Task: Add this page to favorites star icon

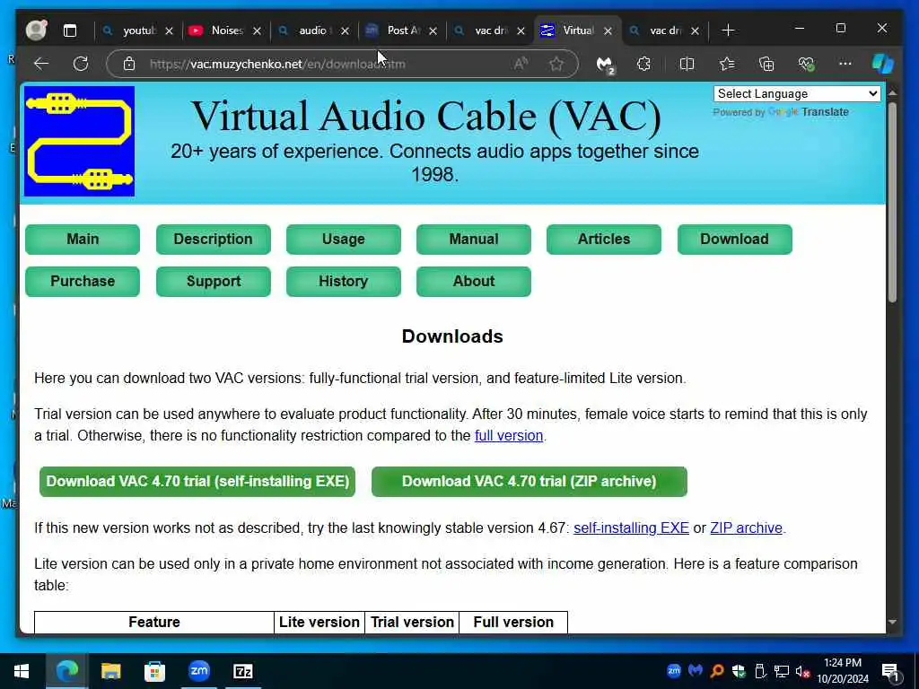Action: [556, 64]
